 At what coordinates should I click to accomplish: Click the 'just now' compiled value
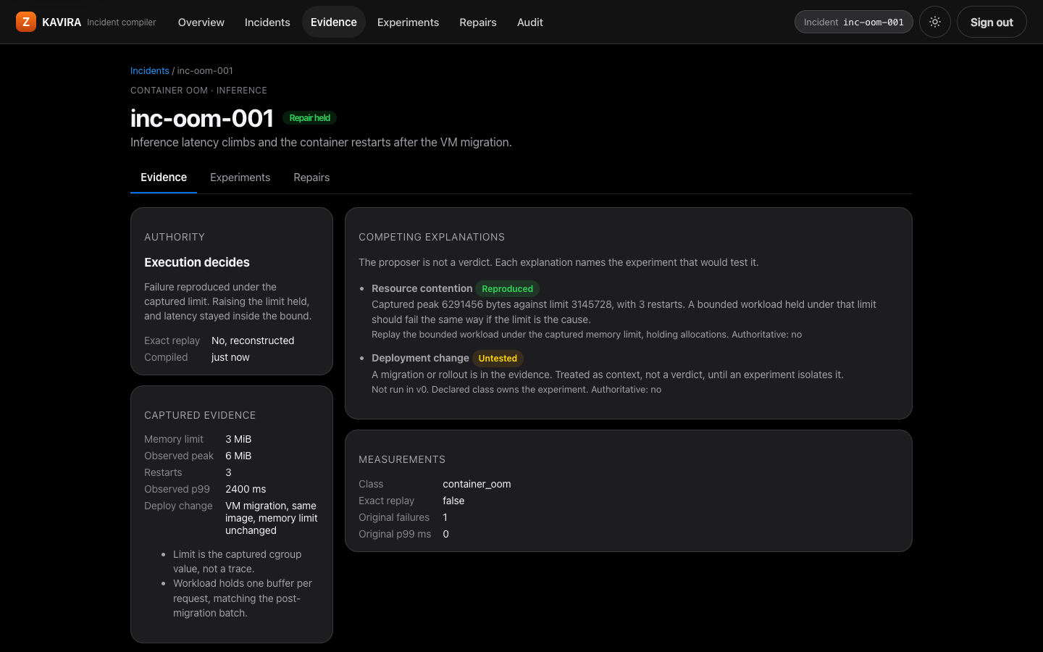click(230, 357)
